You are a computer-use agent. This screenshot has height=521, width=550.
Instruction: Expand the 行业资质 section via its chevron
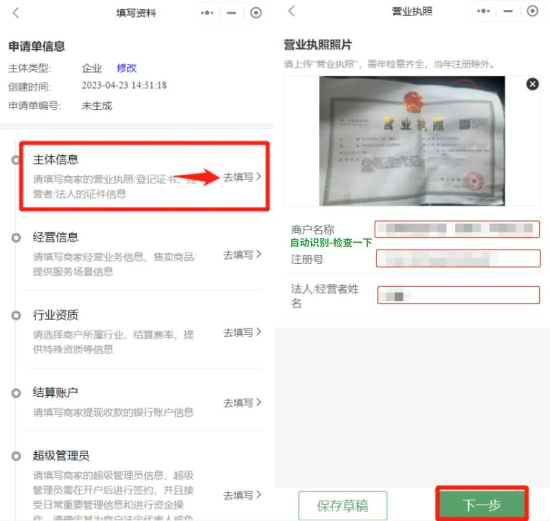(x=259, y=333)
